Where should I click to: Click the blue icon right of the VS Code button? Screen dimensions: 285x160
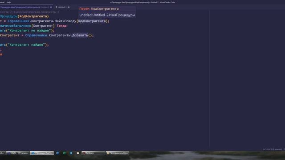[x=57, y=153]
